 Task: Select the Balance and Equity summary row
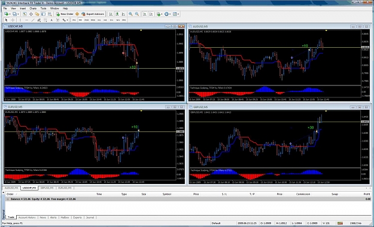(188, 199)
